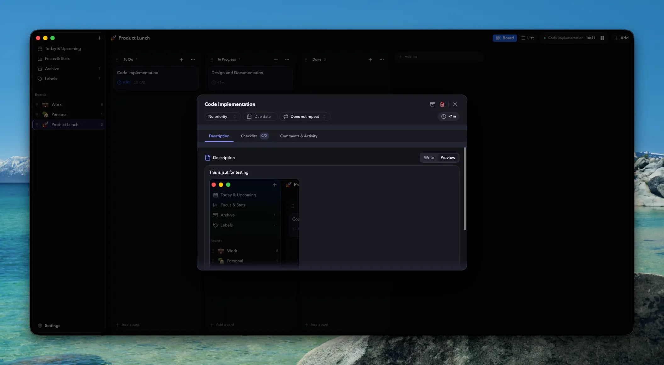
Task: Open Code implementation card on board
Action: [x=156, y=78]
